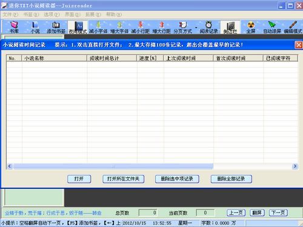Screen dimensions: 303x227
Task: Click the 2012/10/15 date in status bar
Action: pyautogui.click(x=135, y=223)
